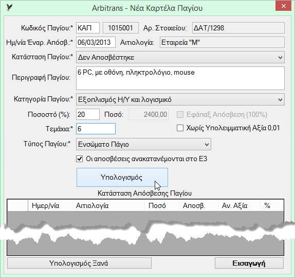The width and height of the screenshot is (295, 278).
Task: Click the Υπολογισμός button
Action: click(122, 178)
